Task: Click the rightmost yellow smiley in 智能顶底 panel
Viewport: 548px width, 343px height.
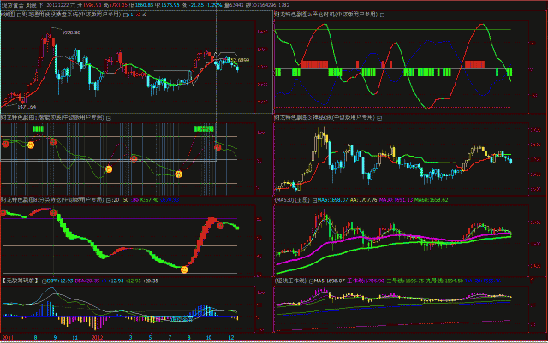Action: pos(179,174)
